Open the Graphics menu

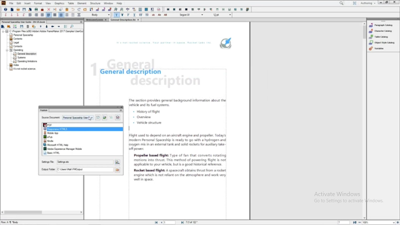tap(59, 3)
